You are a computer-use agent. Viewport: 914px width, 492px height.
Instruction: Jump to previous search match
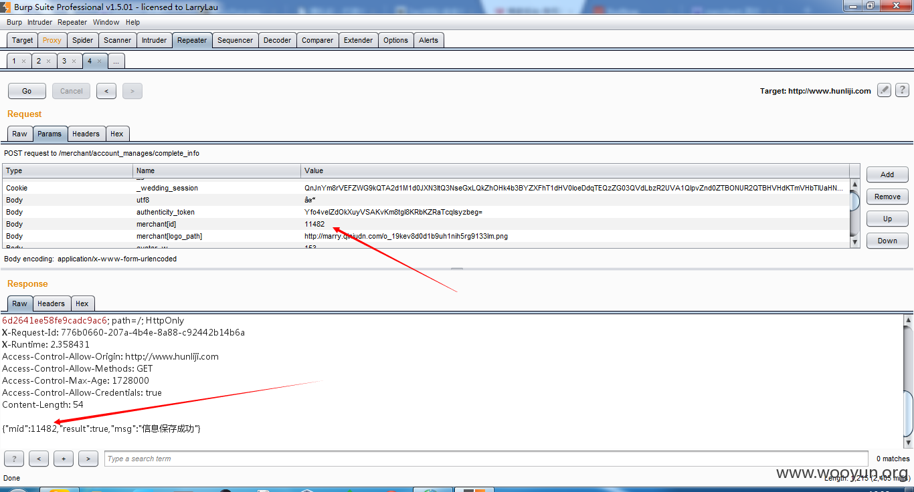pos(39,459)
